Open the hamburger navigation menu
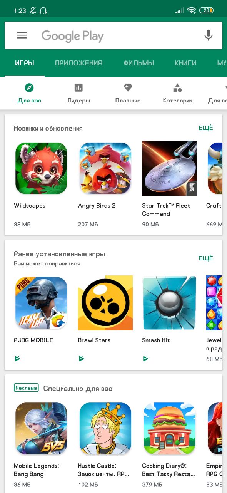 coord(22,35)
